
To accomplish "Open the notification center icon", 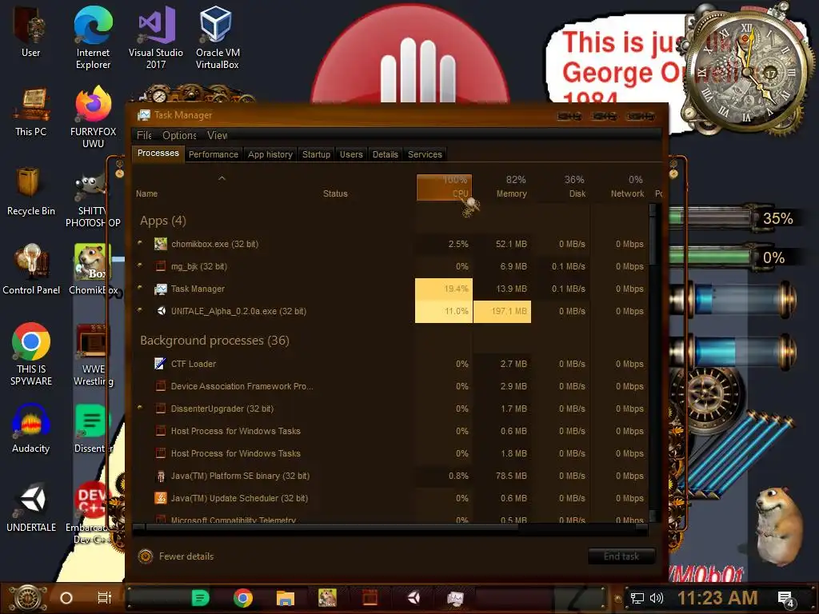I will click(x=785, y=599).
